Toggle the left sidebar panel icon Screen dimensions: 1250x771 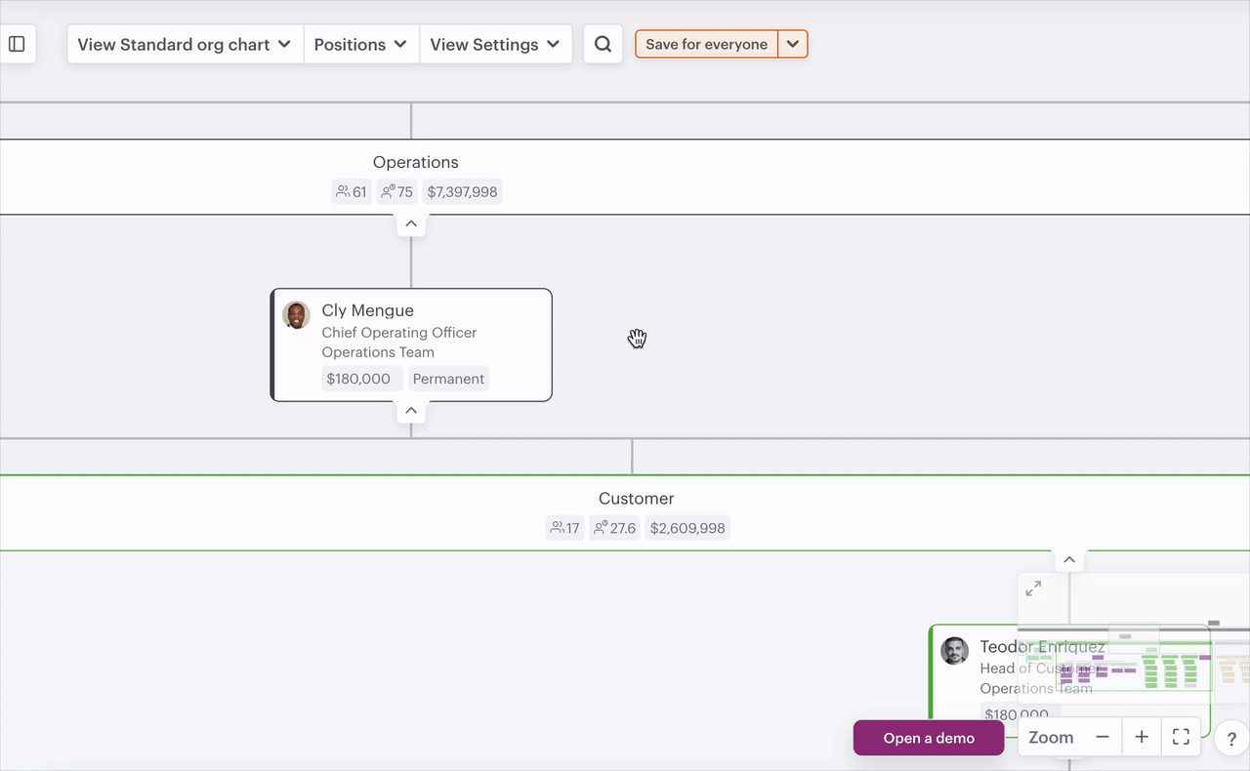(x=17, y=44)
